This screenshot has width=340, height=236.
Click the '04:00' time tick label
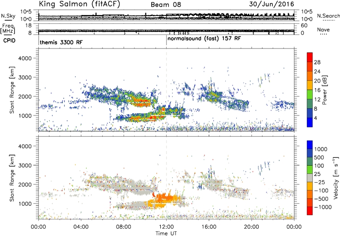pyautogui.click(x=81, y=227)
